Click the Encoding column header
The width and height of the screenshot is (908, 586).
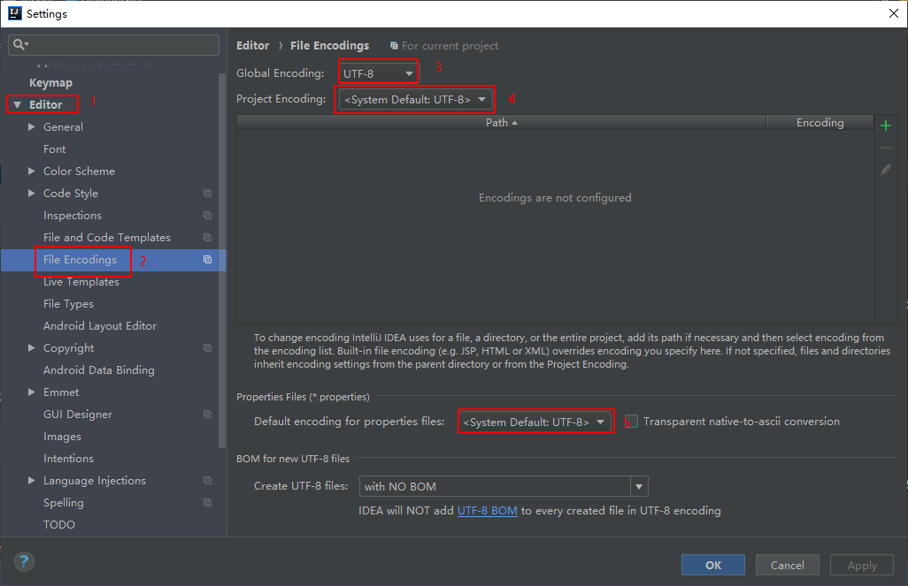point(820,122)
